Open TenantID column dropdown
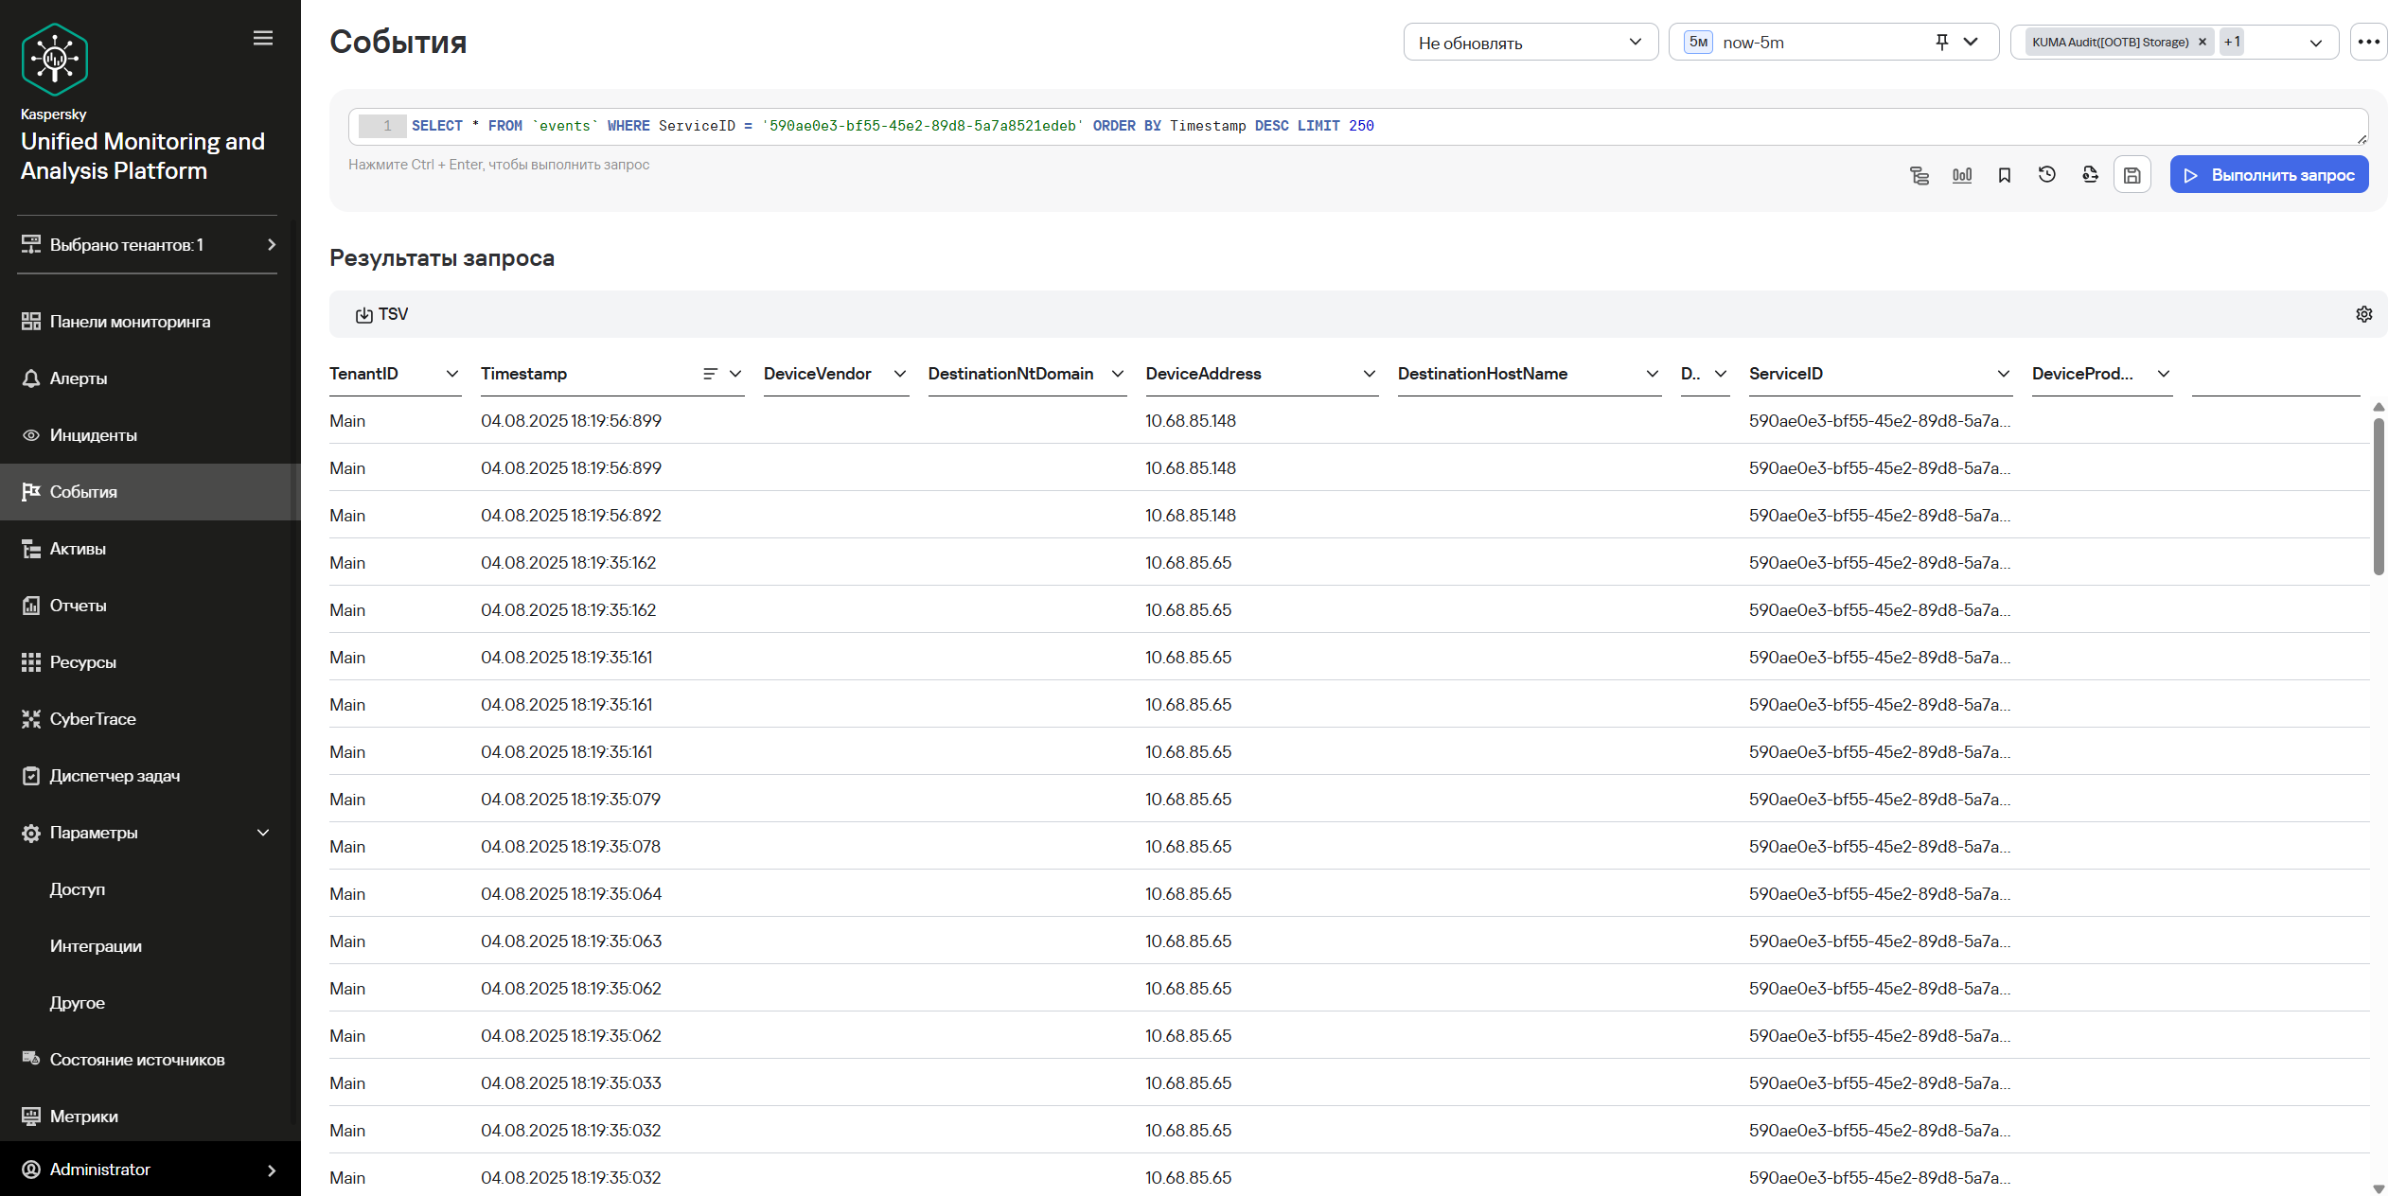Screen dimensions: 2406x1196 [x=452, y=374]
